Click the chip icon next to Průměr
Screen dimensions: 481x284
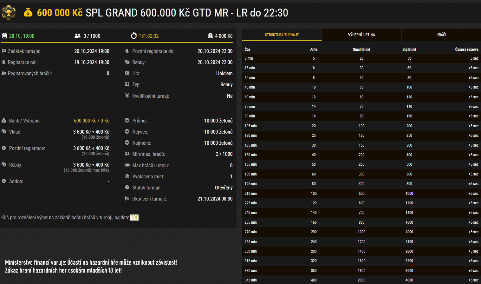[127, 121]
